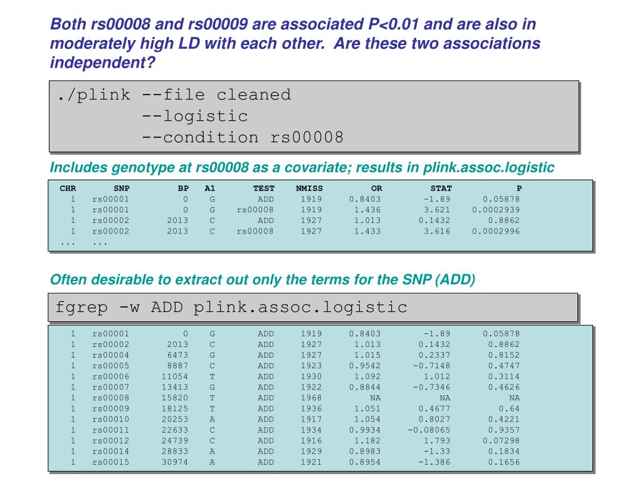Click 'rs00004' in the lower table
This screenshot has height=481, width=642.
click(x=110, y=355)
